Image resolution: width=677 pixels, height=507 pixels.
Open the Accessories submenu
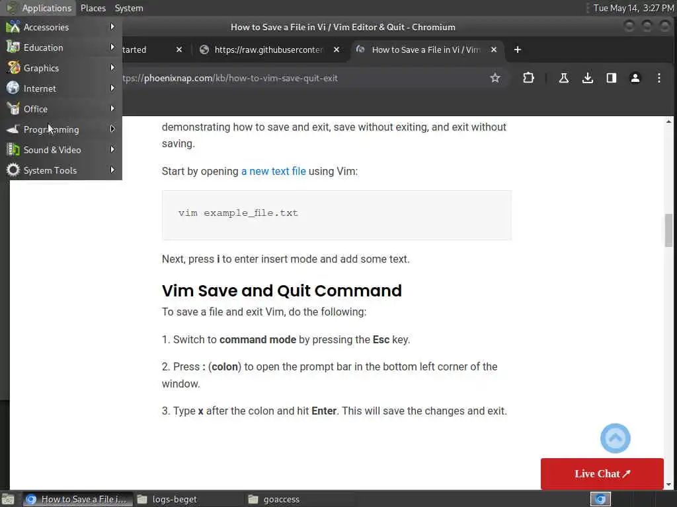62,27
